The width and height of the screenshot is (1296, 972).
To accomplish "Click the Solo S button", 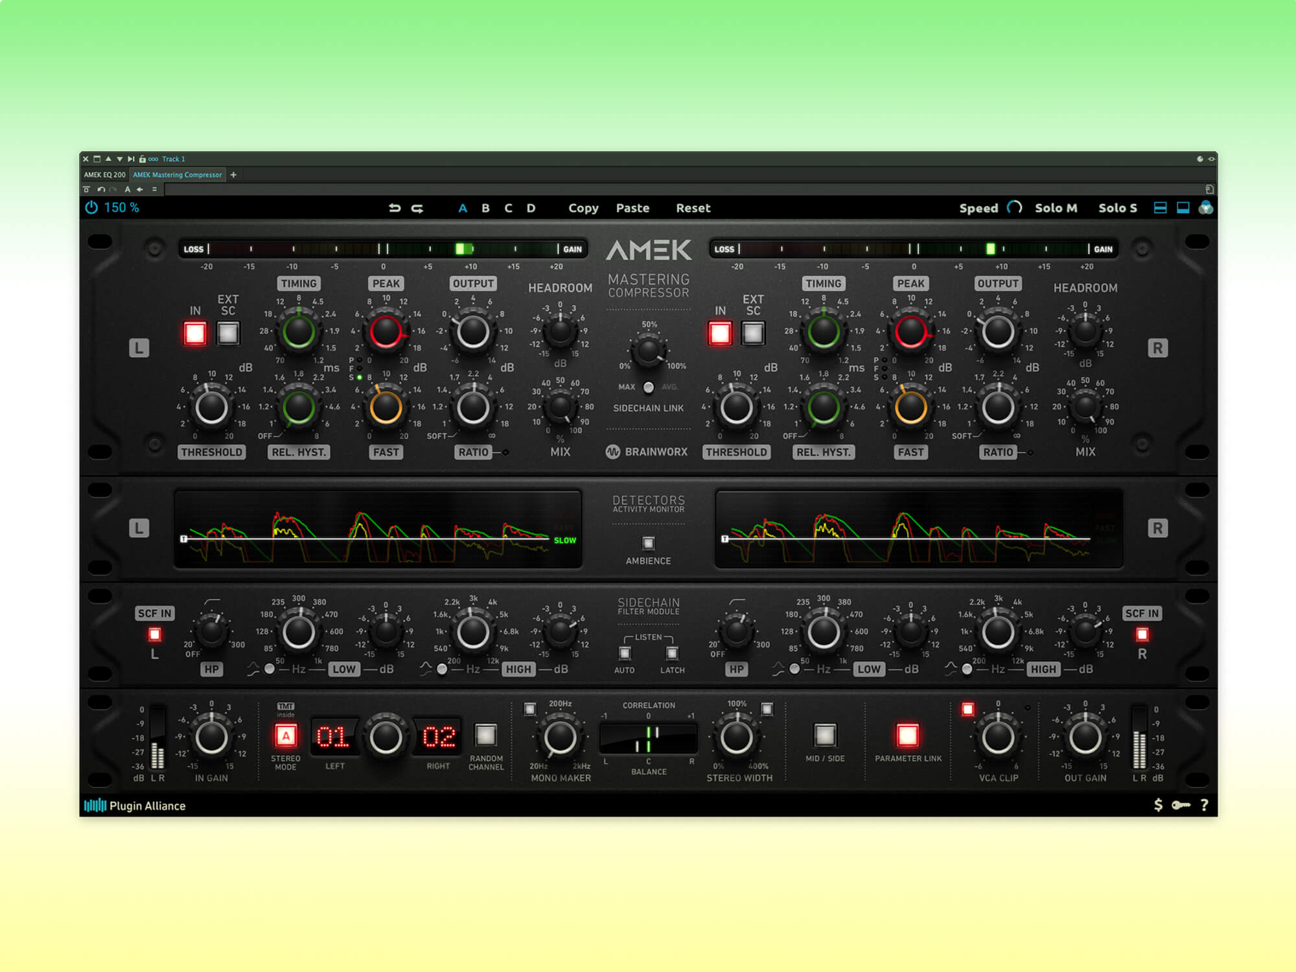I will (1118, 208).
